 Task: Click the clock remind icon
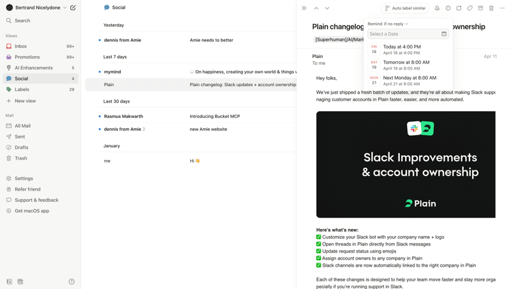448,8
